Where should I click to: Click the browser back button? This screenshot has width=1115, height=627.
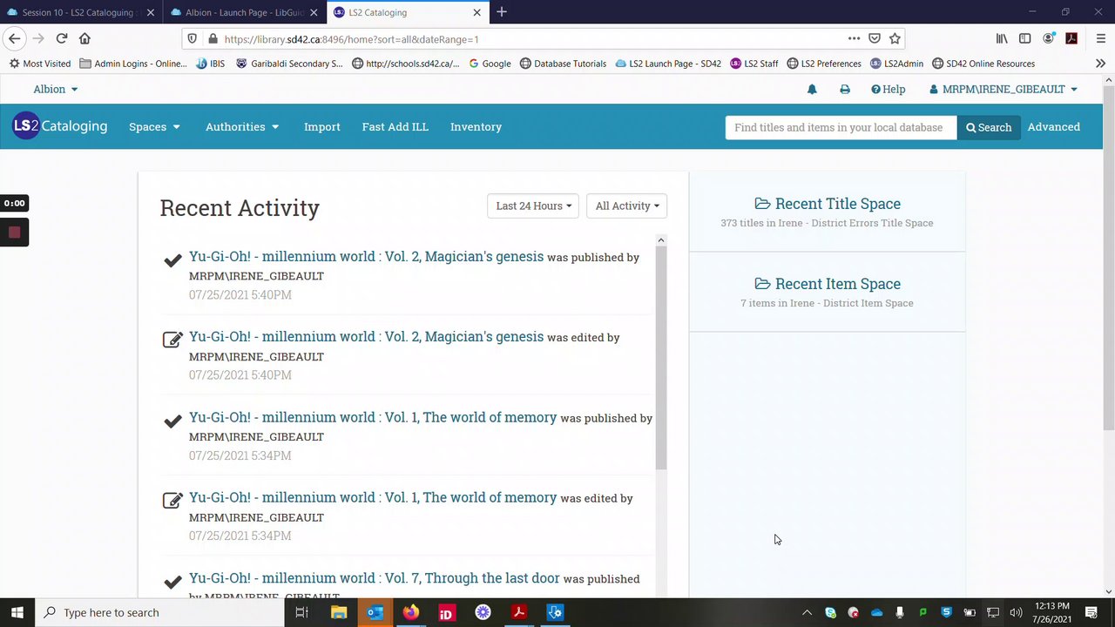pyautogui.click(x=14, y=38)
